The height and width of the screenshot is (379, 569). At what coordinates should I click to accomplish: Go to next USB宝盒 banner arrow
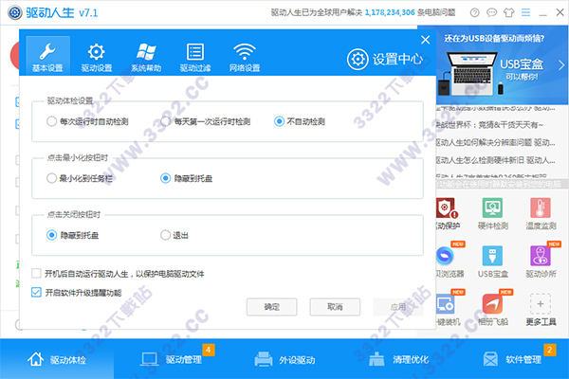561,65
